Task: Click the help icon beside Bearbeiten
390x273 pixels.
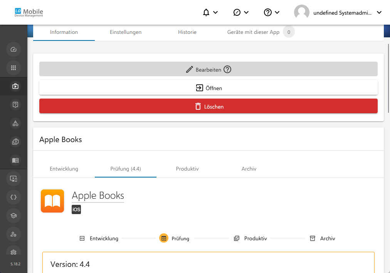Action: coord(227,69)
